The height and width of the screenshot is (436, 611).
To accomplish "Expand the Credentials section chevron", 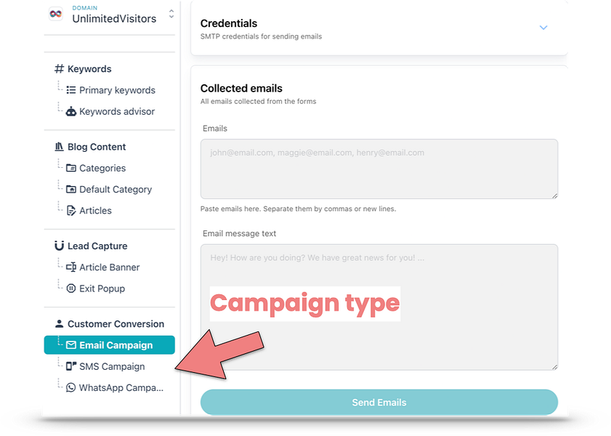I will pyautogui.click(x=543, y=28).
